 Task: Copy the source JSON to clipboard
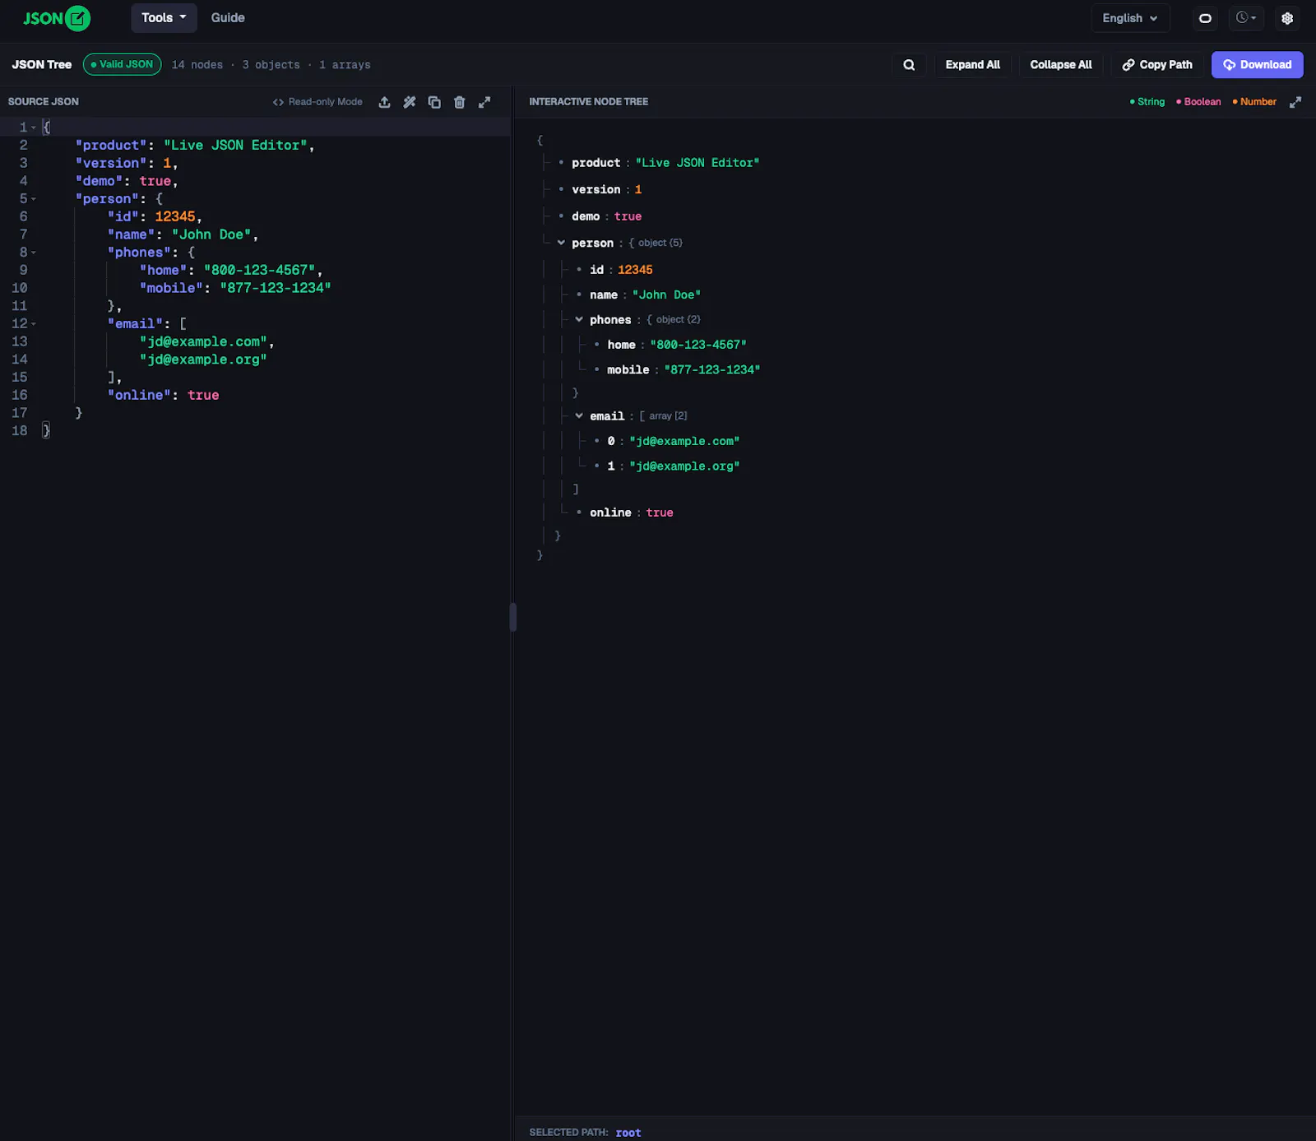pos(434,102)
